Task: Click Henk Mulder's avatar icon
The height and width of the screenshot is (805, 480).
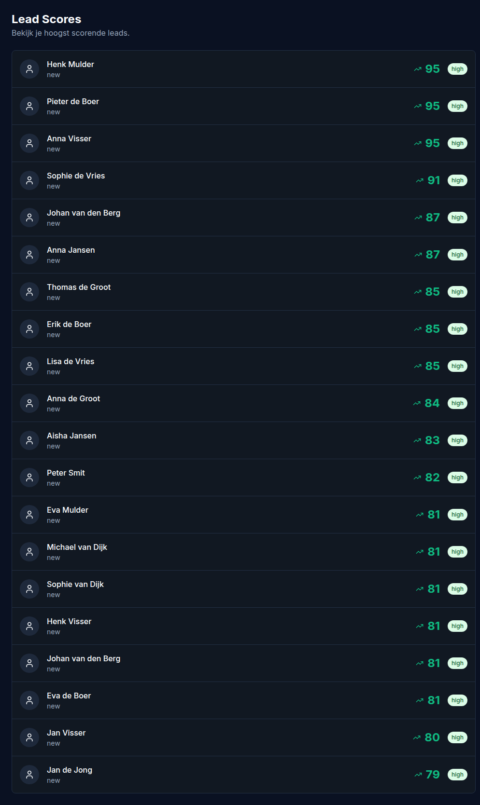Action: coord(29,69)
